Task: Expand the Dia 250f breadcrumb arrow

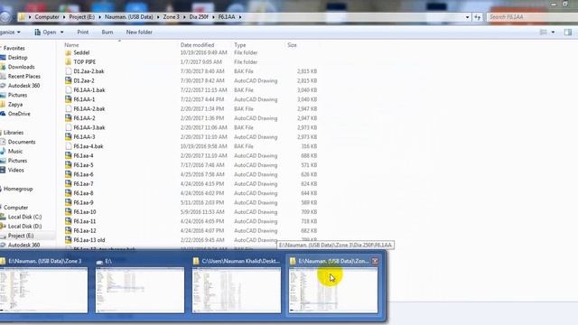Action: click(x=213, y=17)
